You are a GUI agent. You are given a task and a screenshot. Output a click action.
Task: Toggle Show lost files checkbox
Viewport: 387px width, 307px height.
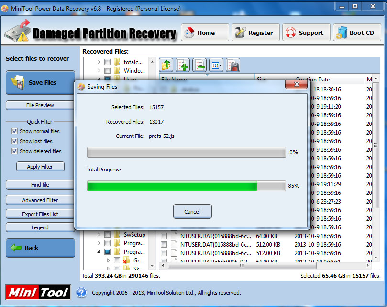pyautogui.click(x=14, y=141)
